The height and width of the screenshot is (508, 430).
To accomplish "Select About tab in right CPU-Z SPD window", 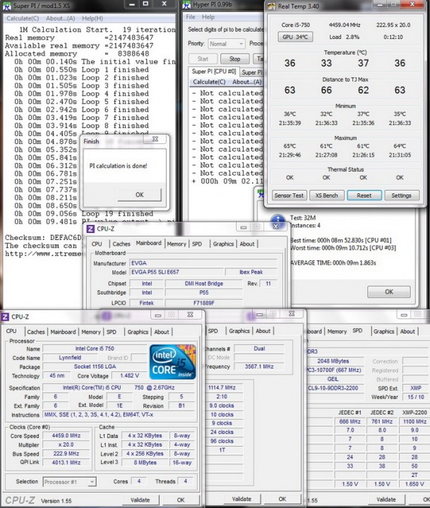I will (x=407, y=332).
